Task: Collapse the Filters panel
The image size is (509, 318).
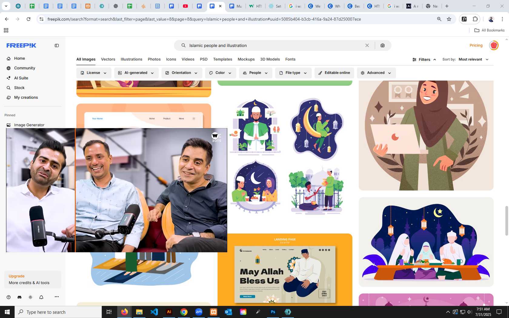Action: [x=424, y=60]
